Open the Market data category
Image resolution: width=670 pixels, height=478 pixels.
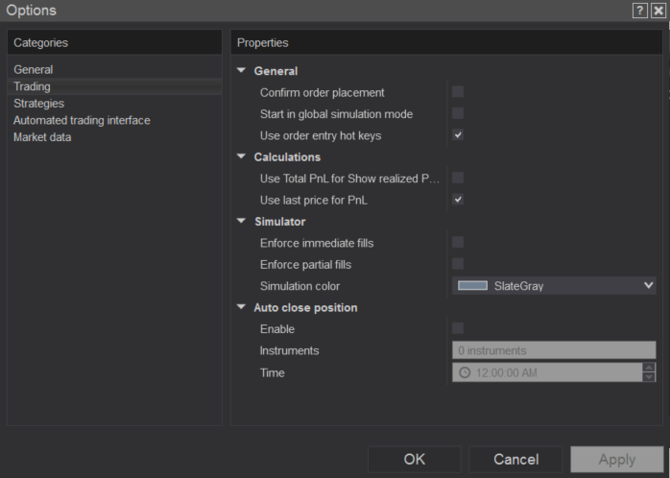(42, 137)
